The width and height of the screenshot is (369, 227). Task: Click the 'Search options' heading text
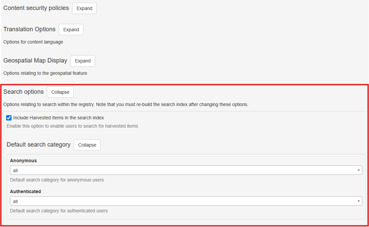(23, 92)
